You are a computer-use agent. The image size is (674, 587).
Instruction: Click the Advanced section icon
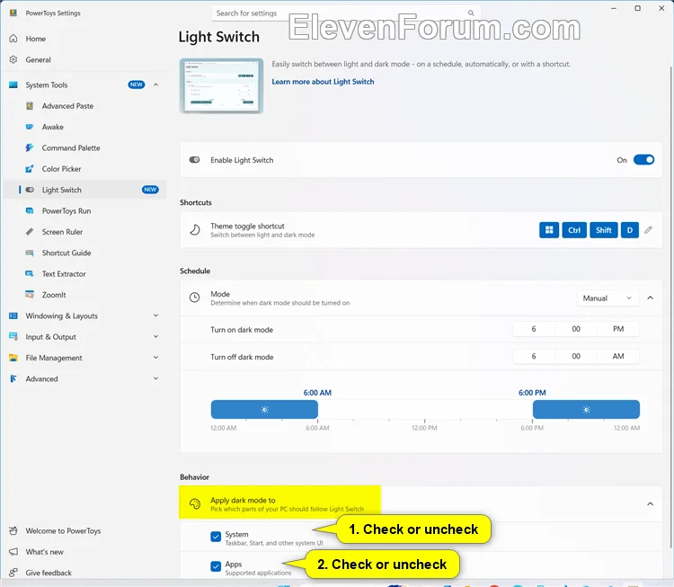pos(13,378)
